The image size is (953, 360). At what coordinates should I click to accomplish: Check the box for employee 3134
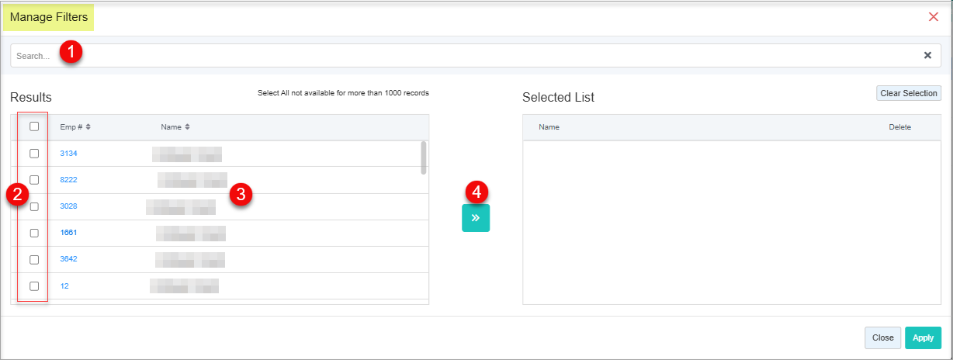[34, 154]
